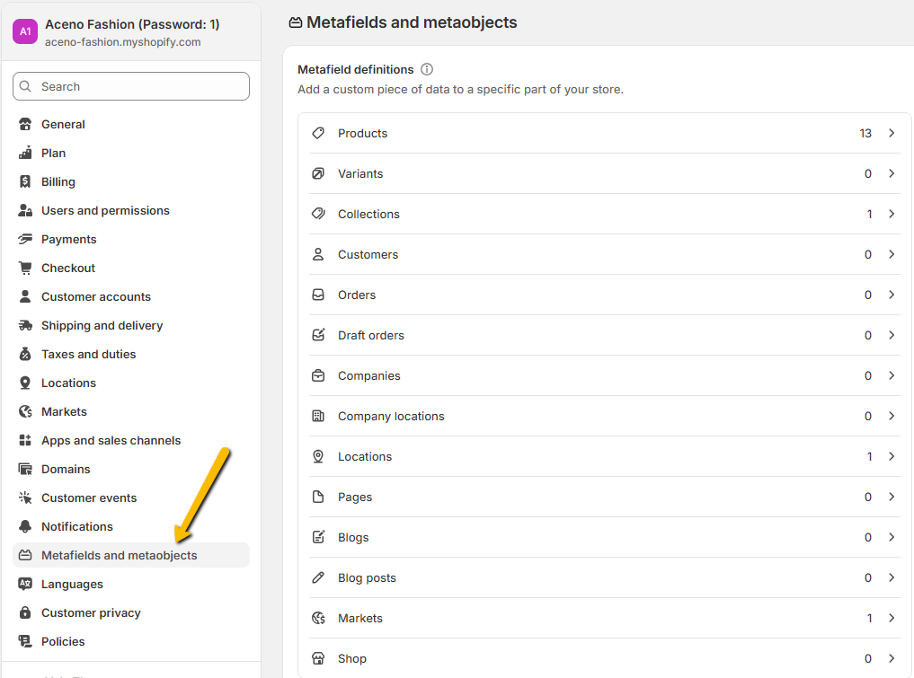Viewport: 914px width, 678px height.
Task: Click the Variants icon in list
Action: (x=318, y=173)
